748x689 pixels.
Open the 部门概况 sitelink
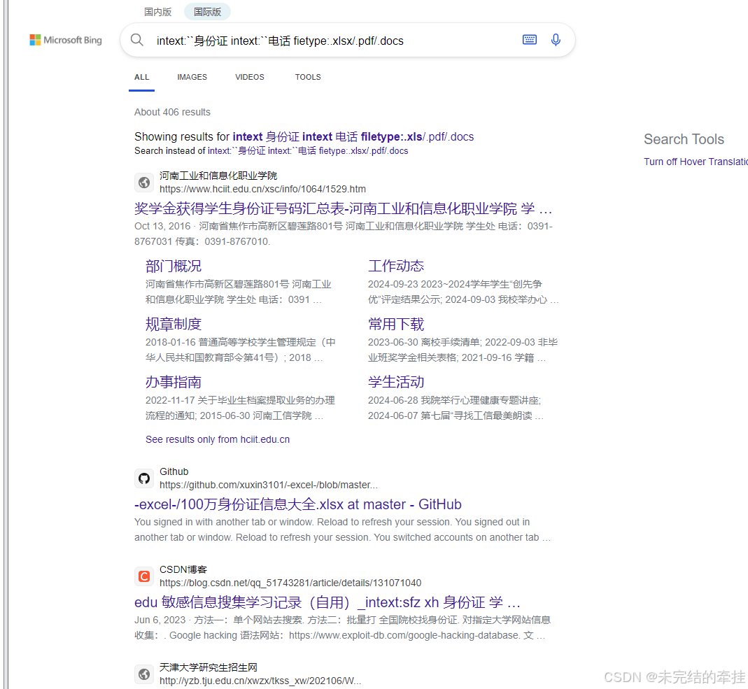tap(174, 266)
